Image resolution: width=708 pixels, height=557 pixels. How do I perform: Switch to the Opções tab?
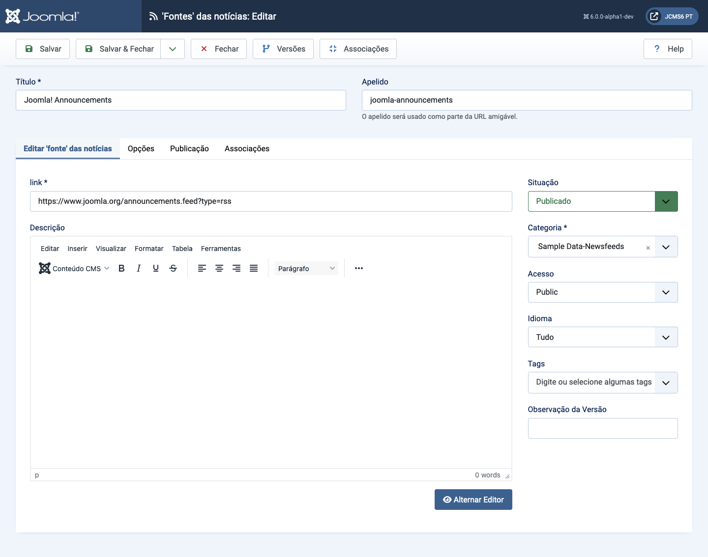[x=141, y=149]
